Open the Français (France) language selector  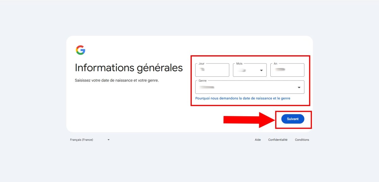pos(90,140)
